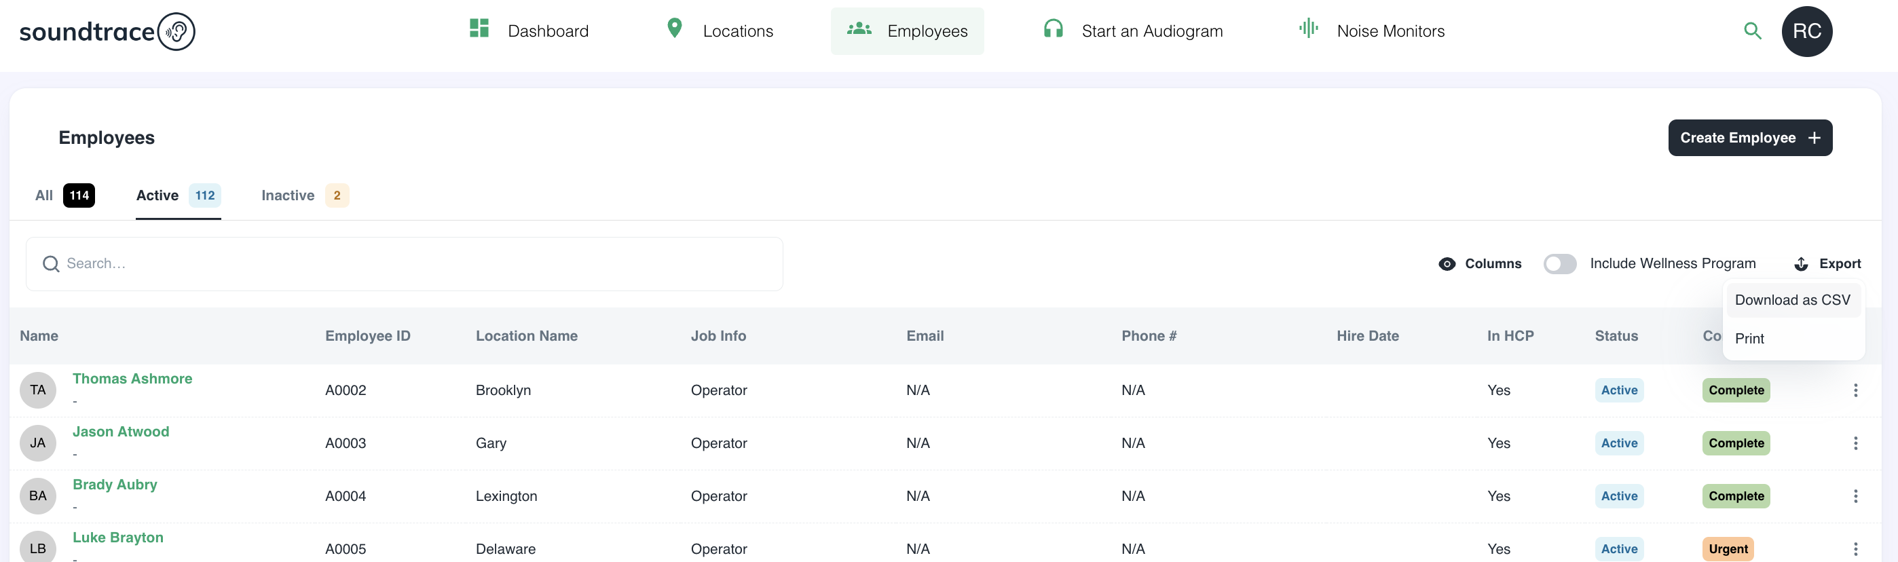The image size is (1898, 562).
Task: Open the Export dropdown
Action: [1827, 263]
